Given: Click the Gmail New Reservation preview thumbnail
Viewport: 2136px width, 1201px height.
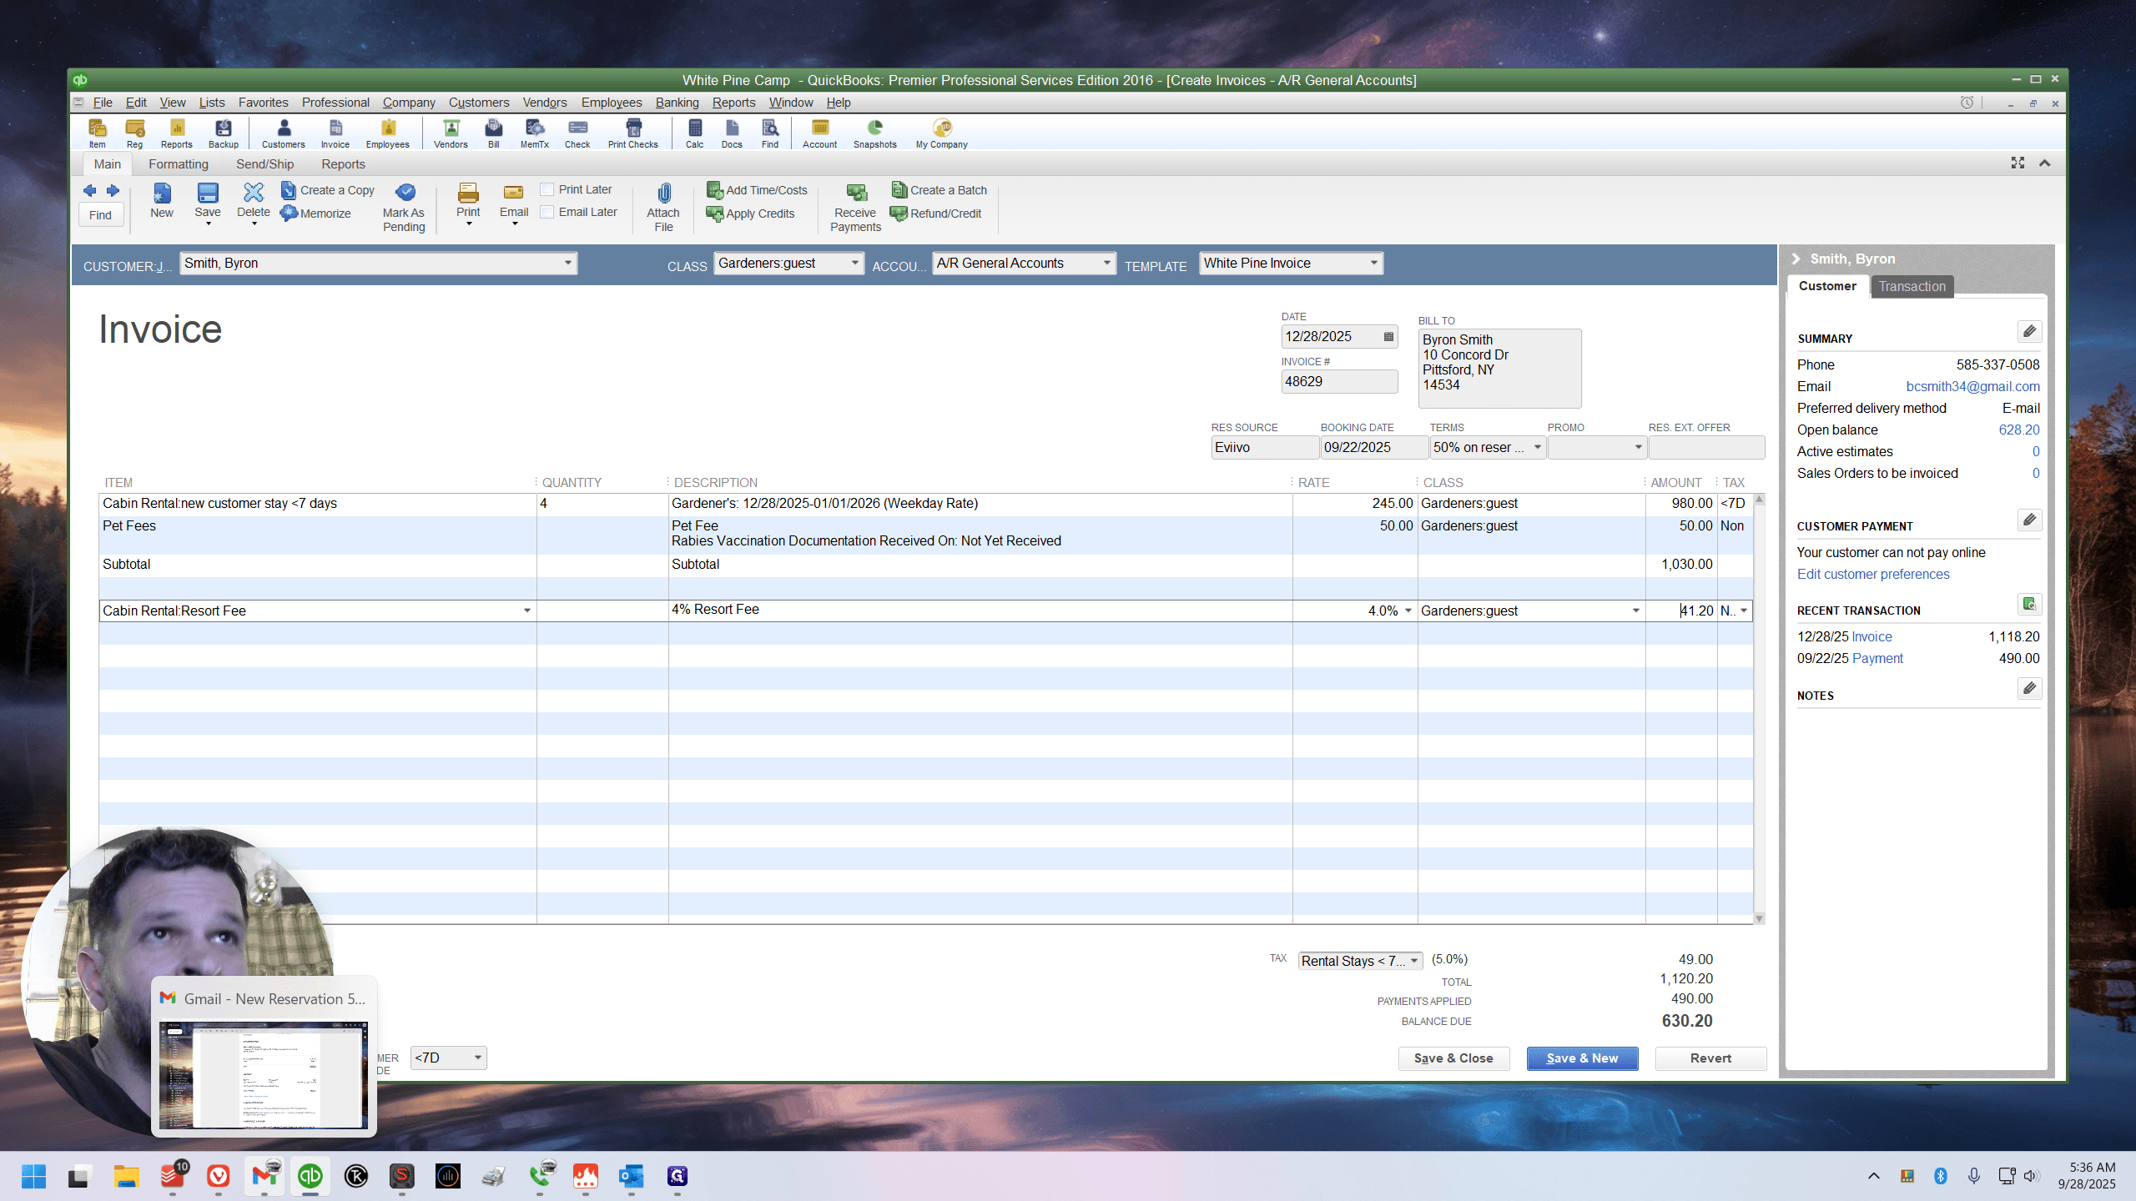Looking at the screenshot, I should (264, 1076).
